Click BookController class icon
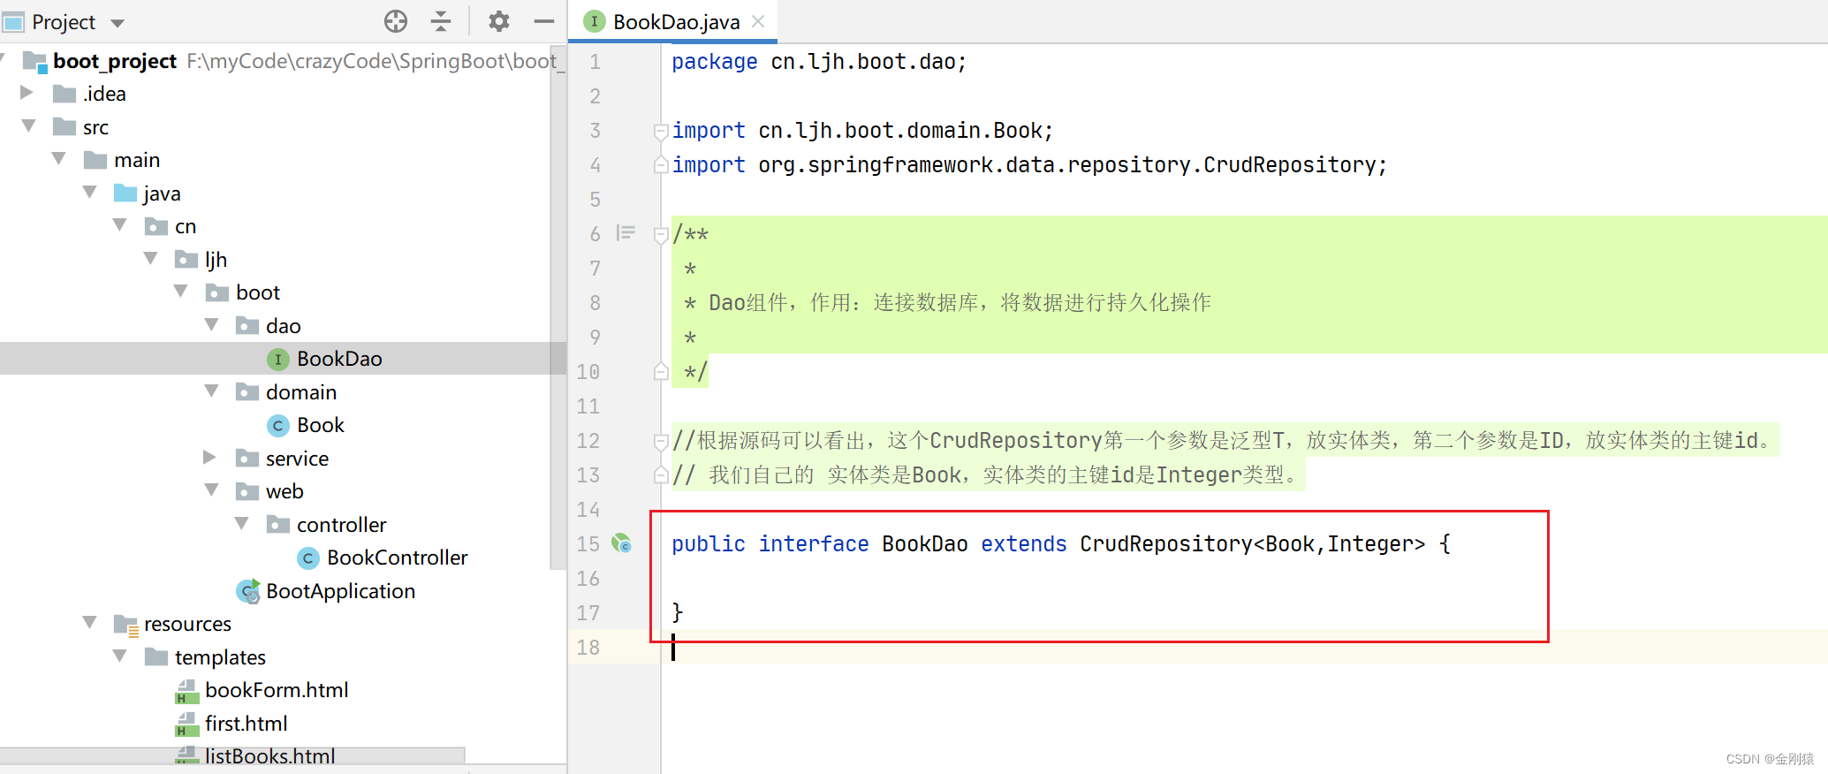This screenshot has height=774, width=1828. coord(308,558)
